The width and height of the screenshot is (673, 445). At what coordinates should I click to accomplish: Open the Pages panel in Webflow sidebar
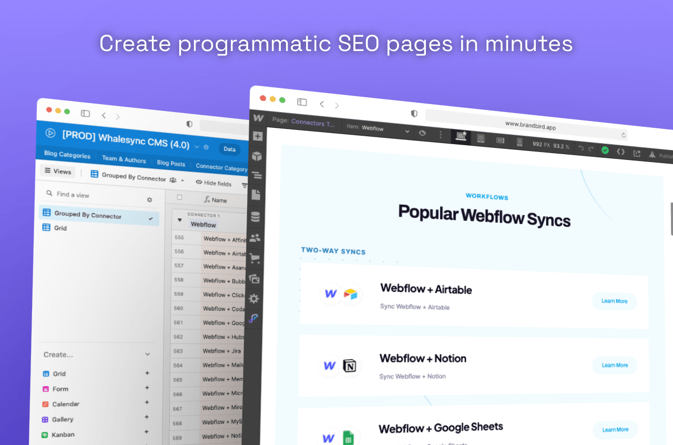pyautogui.click(x=256, y=195)
